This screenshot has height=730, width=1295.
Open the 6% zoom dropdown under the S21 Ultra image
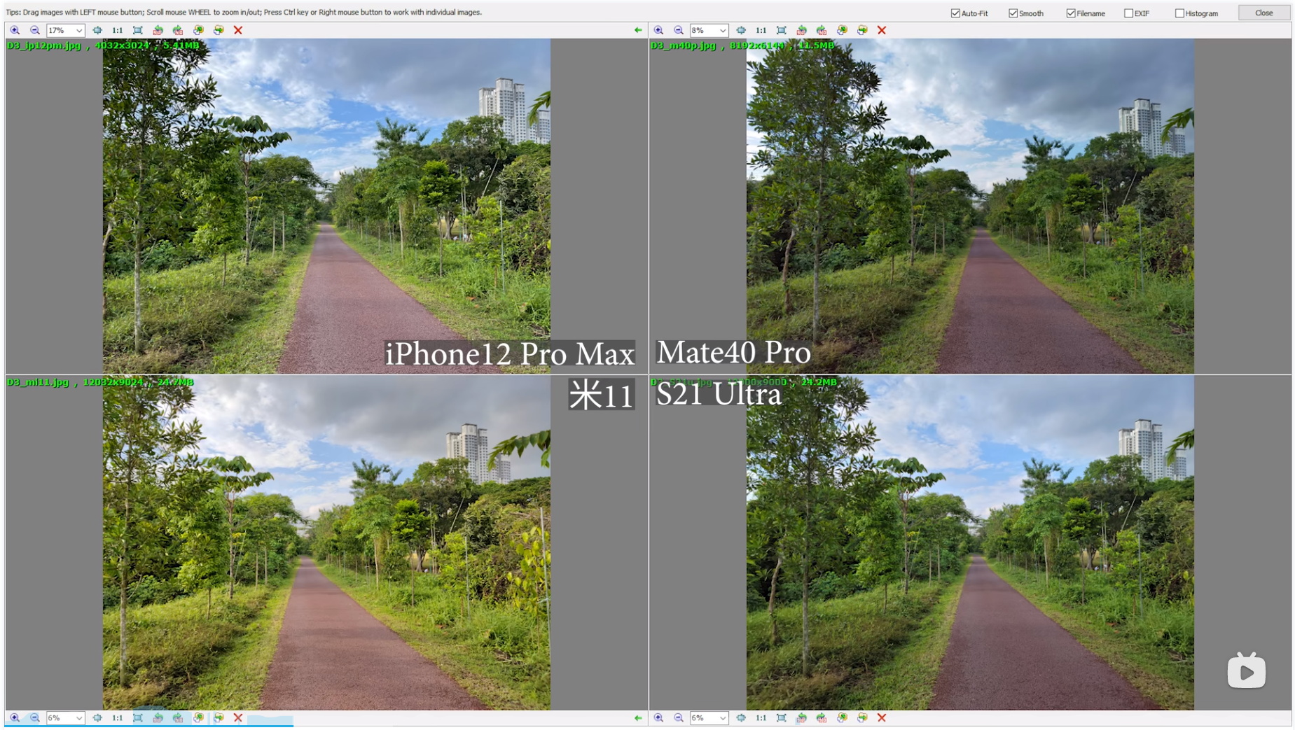pyautogui.click(x=723, y=718)
